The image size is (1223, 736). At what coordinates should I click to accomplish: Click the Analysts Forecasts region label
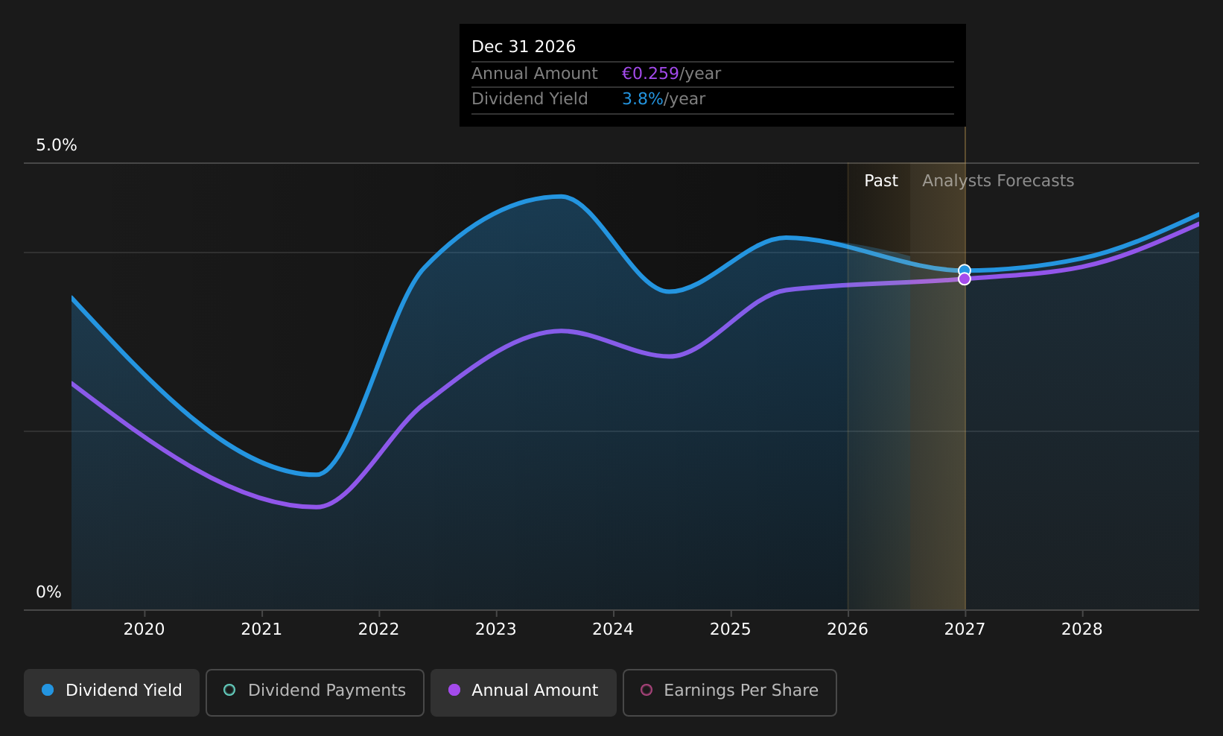coord(998,181)
